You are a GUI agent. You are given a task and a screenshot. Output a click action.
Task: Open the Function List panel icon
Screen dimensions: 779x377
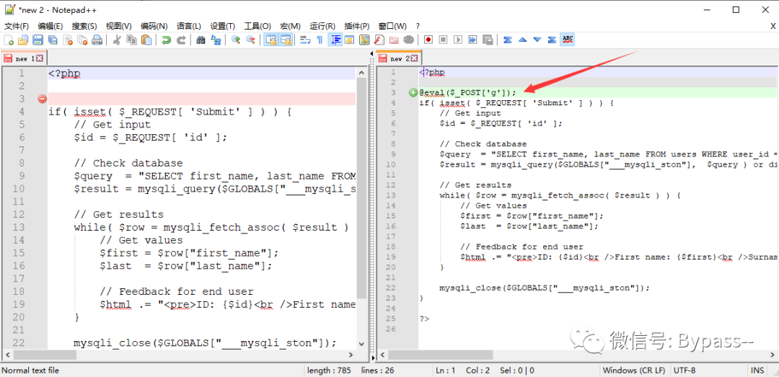(379, 40)
